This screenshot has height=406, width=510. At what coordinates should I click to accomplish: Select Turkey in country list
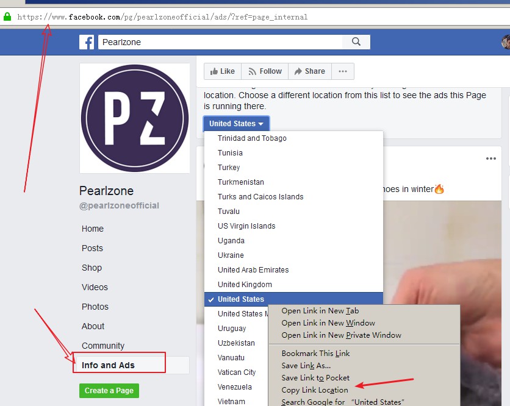293,168
